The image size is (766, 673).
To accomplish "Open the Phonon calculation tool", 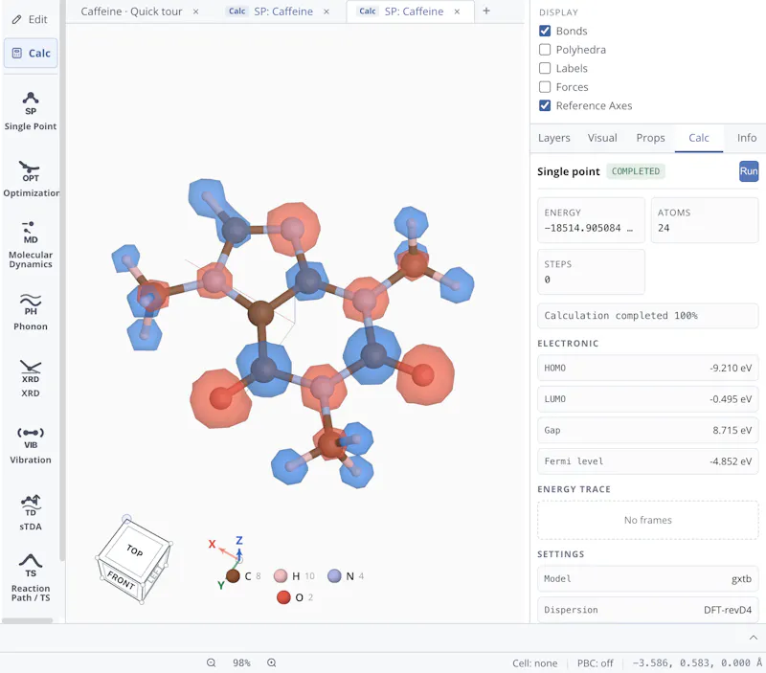I will click(31, 312).
